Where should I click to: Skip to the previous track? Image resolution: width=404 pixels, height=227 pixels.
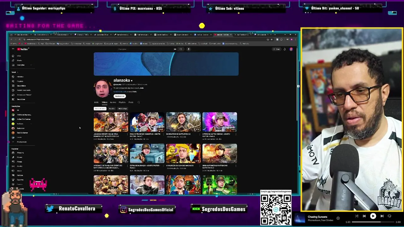click(x=364, y=216)
